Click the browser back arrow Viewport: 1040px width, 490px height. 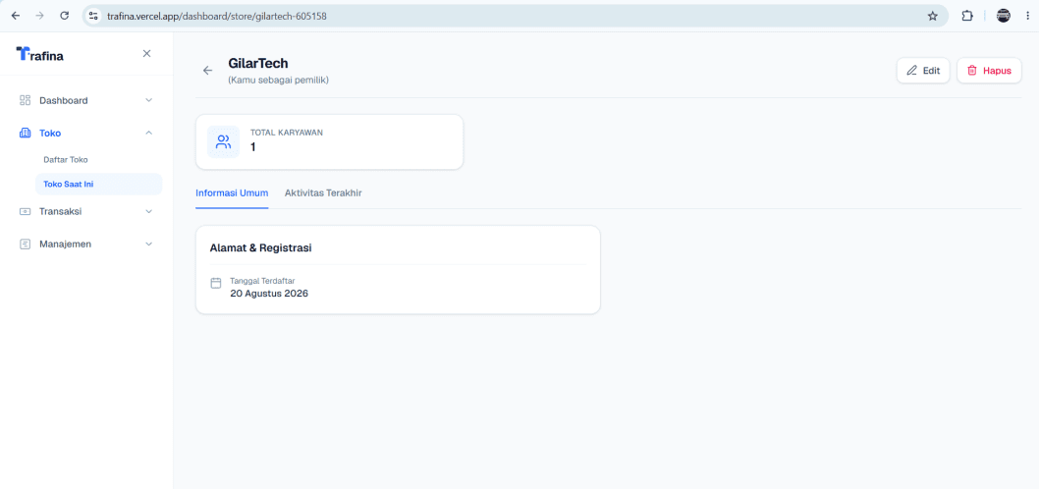[16, 16]
